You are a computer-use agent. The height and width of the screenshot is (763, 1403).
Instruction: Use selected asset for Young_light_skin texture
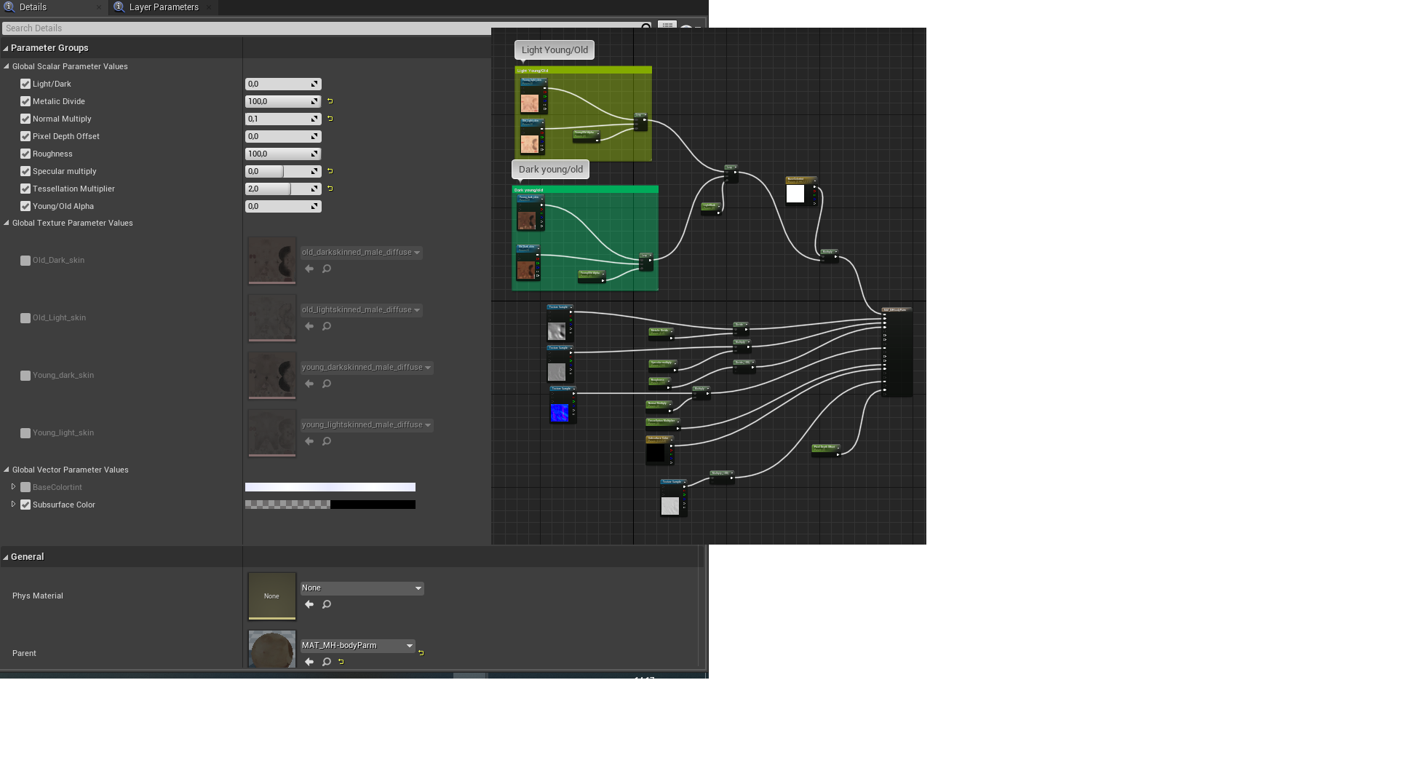tap(309, 441)
